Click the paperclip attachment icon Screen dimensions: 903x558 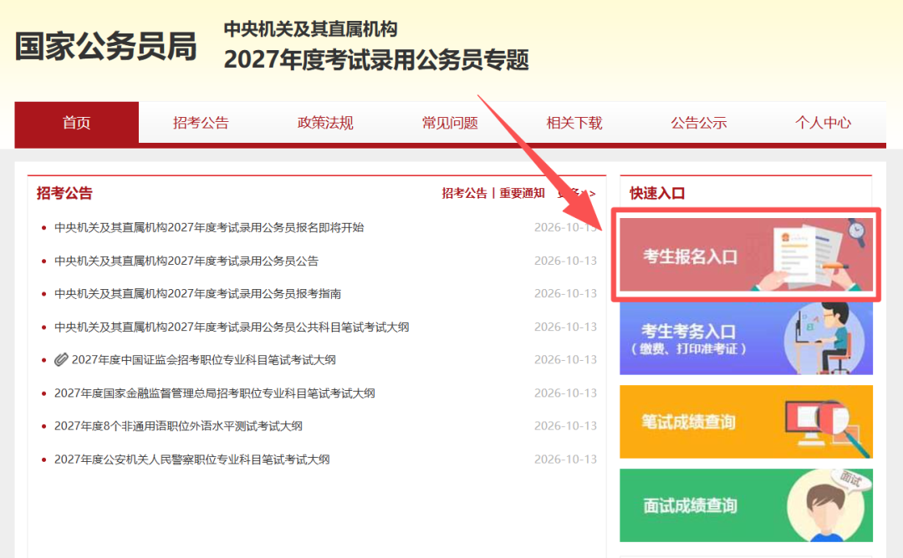[61, 360]
